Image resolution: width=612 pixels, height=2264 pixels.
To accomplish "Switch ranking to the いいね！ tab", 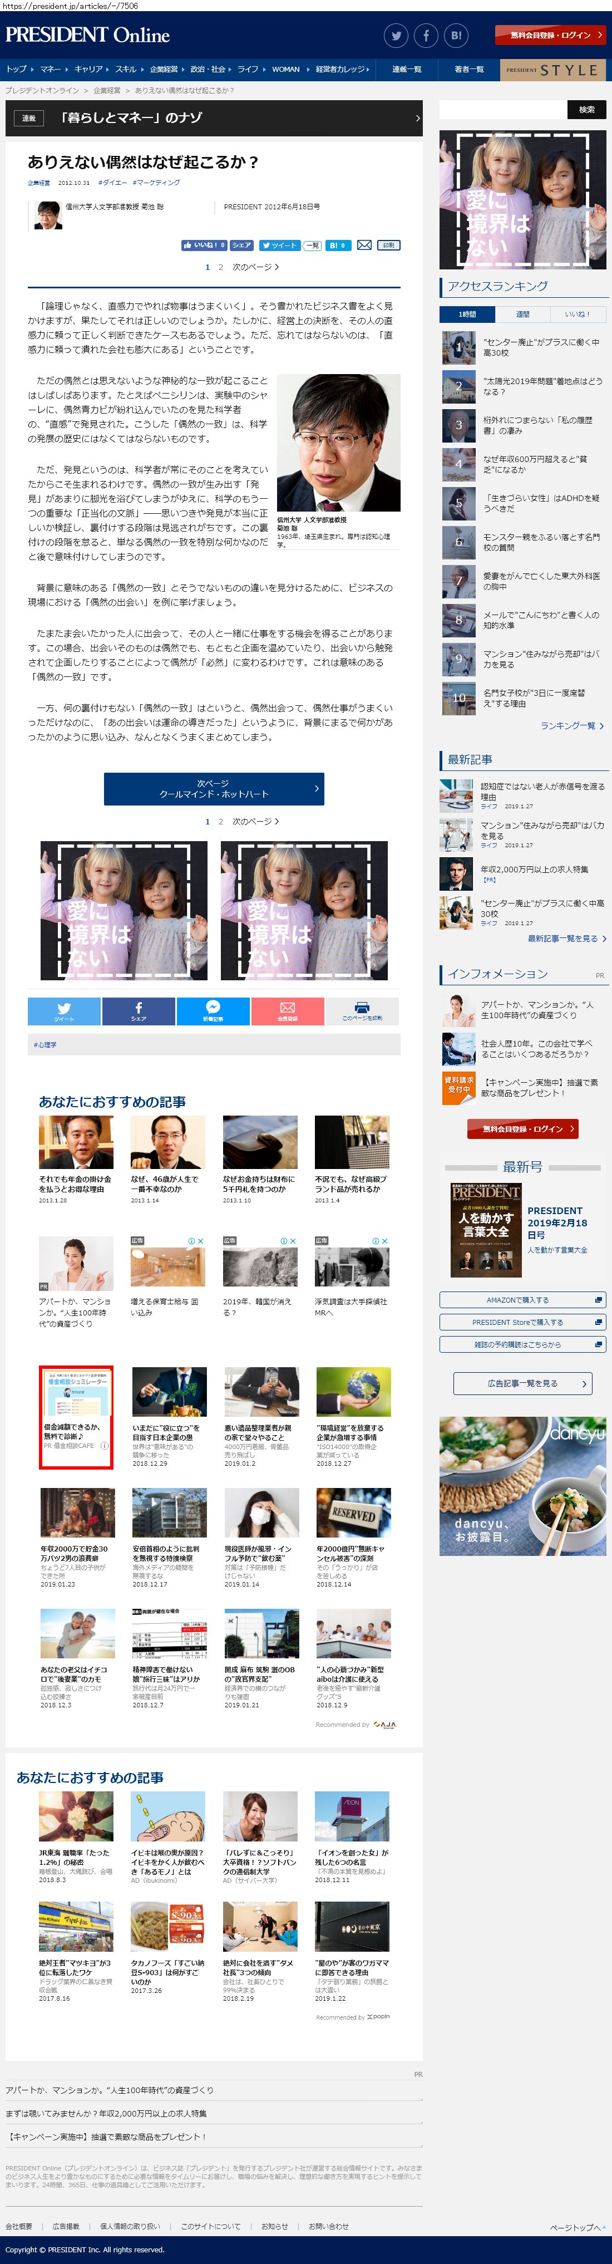I will pos(577,314).
